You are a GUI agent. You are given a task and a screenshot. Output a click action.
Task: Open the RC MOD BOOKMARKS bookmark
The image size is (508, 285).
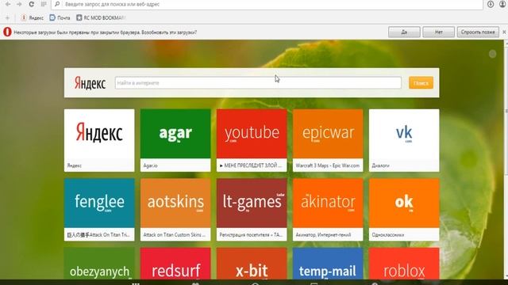101,17
